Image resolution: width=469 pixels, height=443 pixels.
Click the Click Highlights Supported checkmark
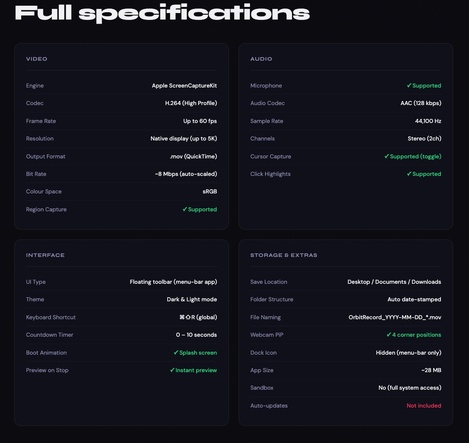(409, 174)
